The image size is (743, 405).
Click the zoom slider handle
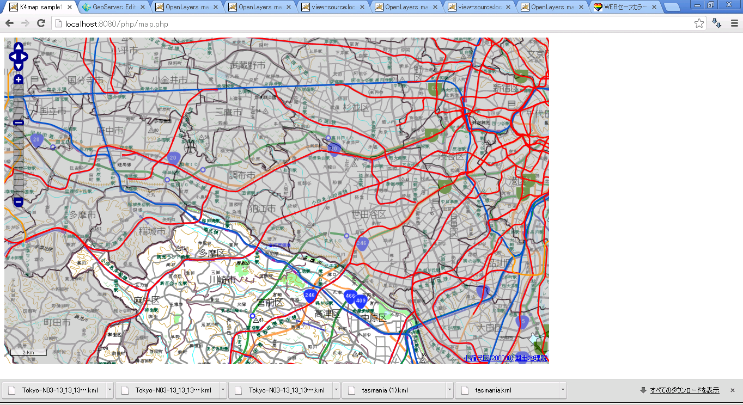(x=18, y=122)
